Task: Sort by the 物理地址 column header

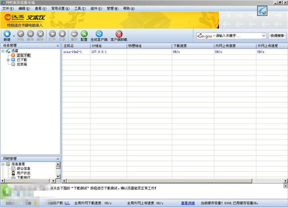Action: point(149,46)
